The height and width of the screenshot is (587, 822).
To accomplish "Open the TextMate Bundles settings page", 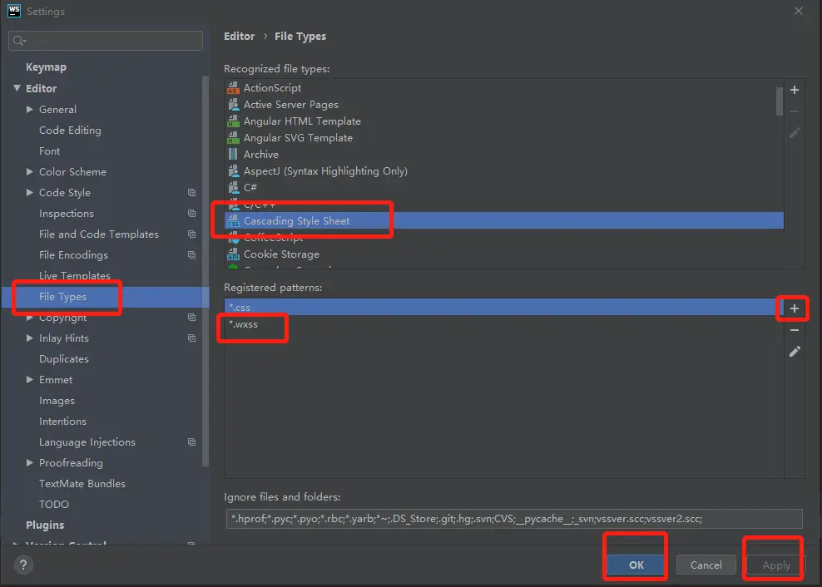I will tap(82, 484).
